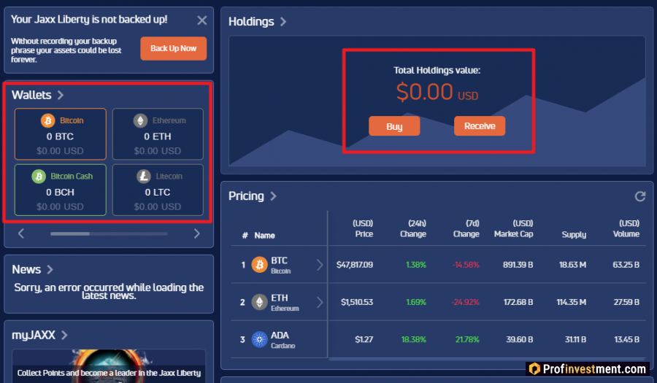Open the myJAXX section heading

pyautogui.click(x=34, y=336)
